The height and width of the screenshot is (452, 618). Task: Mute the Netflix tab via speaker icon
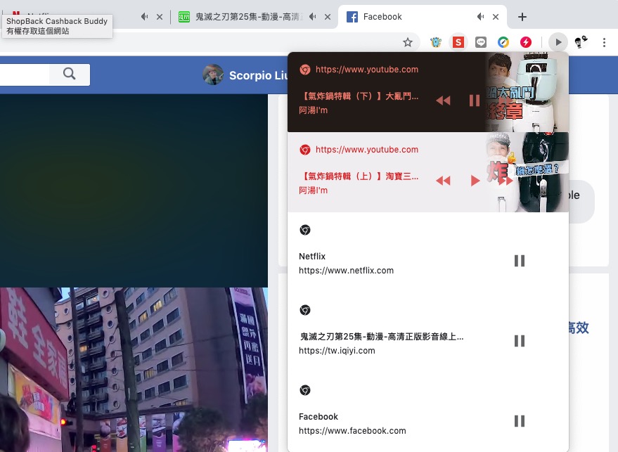pos(145,17)
